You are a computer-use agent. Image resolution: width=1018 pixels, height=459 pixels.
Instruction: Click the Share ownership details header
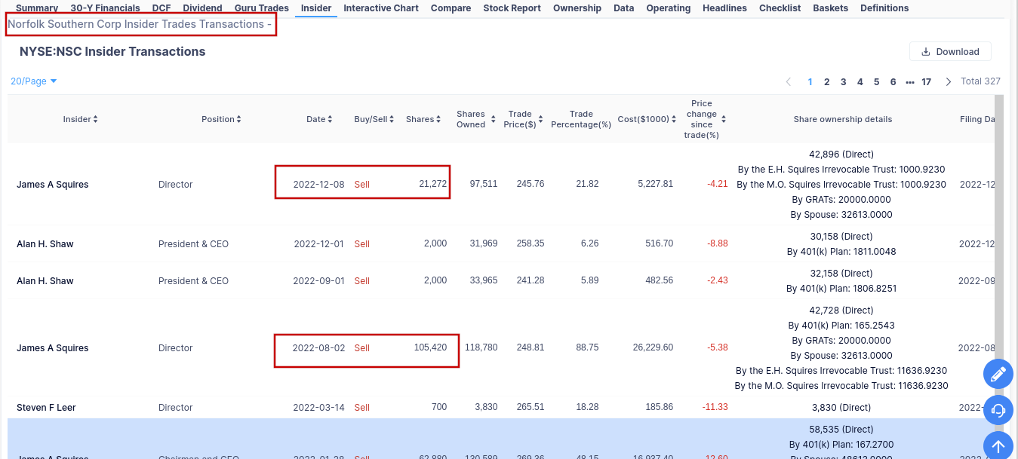tap(843, 119)
